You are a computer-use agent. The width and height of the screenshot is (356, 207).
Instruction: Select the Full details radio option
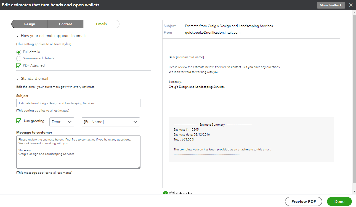19,52
